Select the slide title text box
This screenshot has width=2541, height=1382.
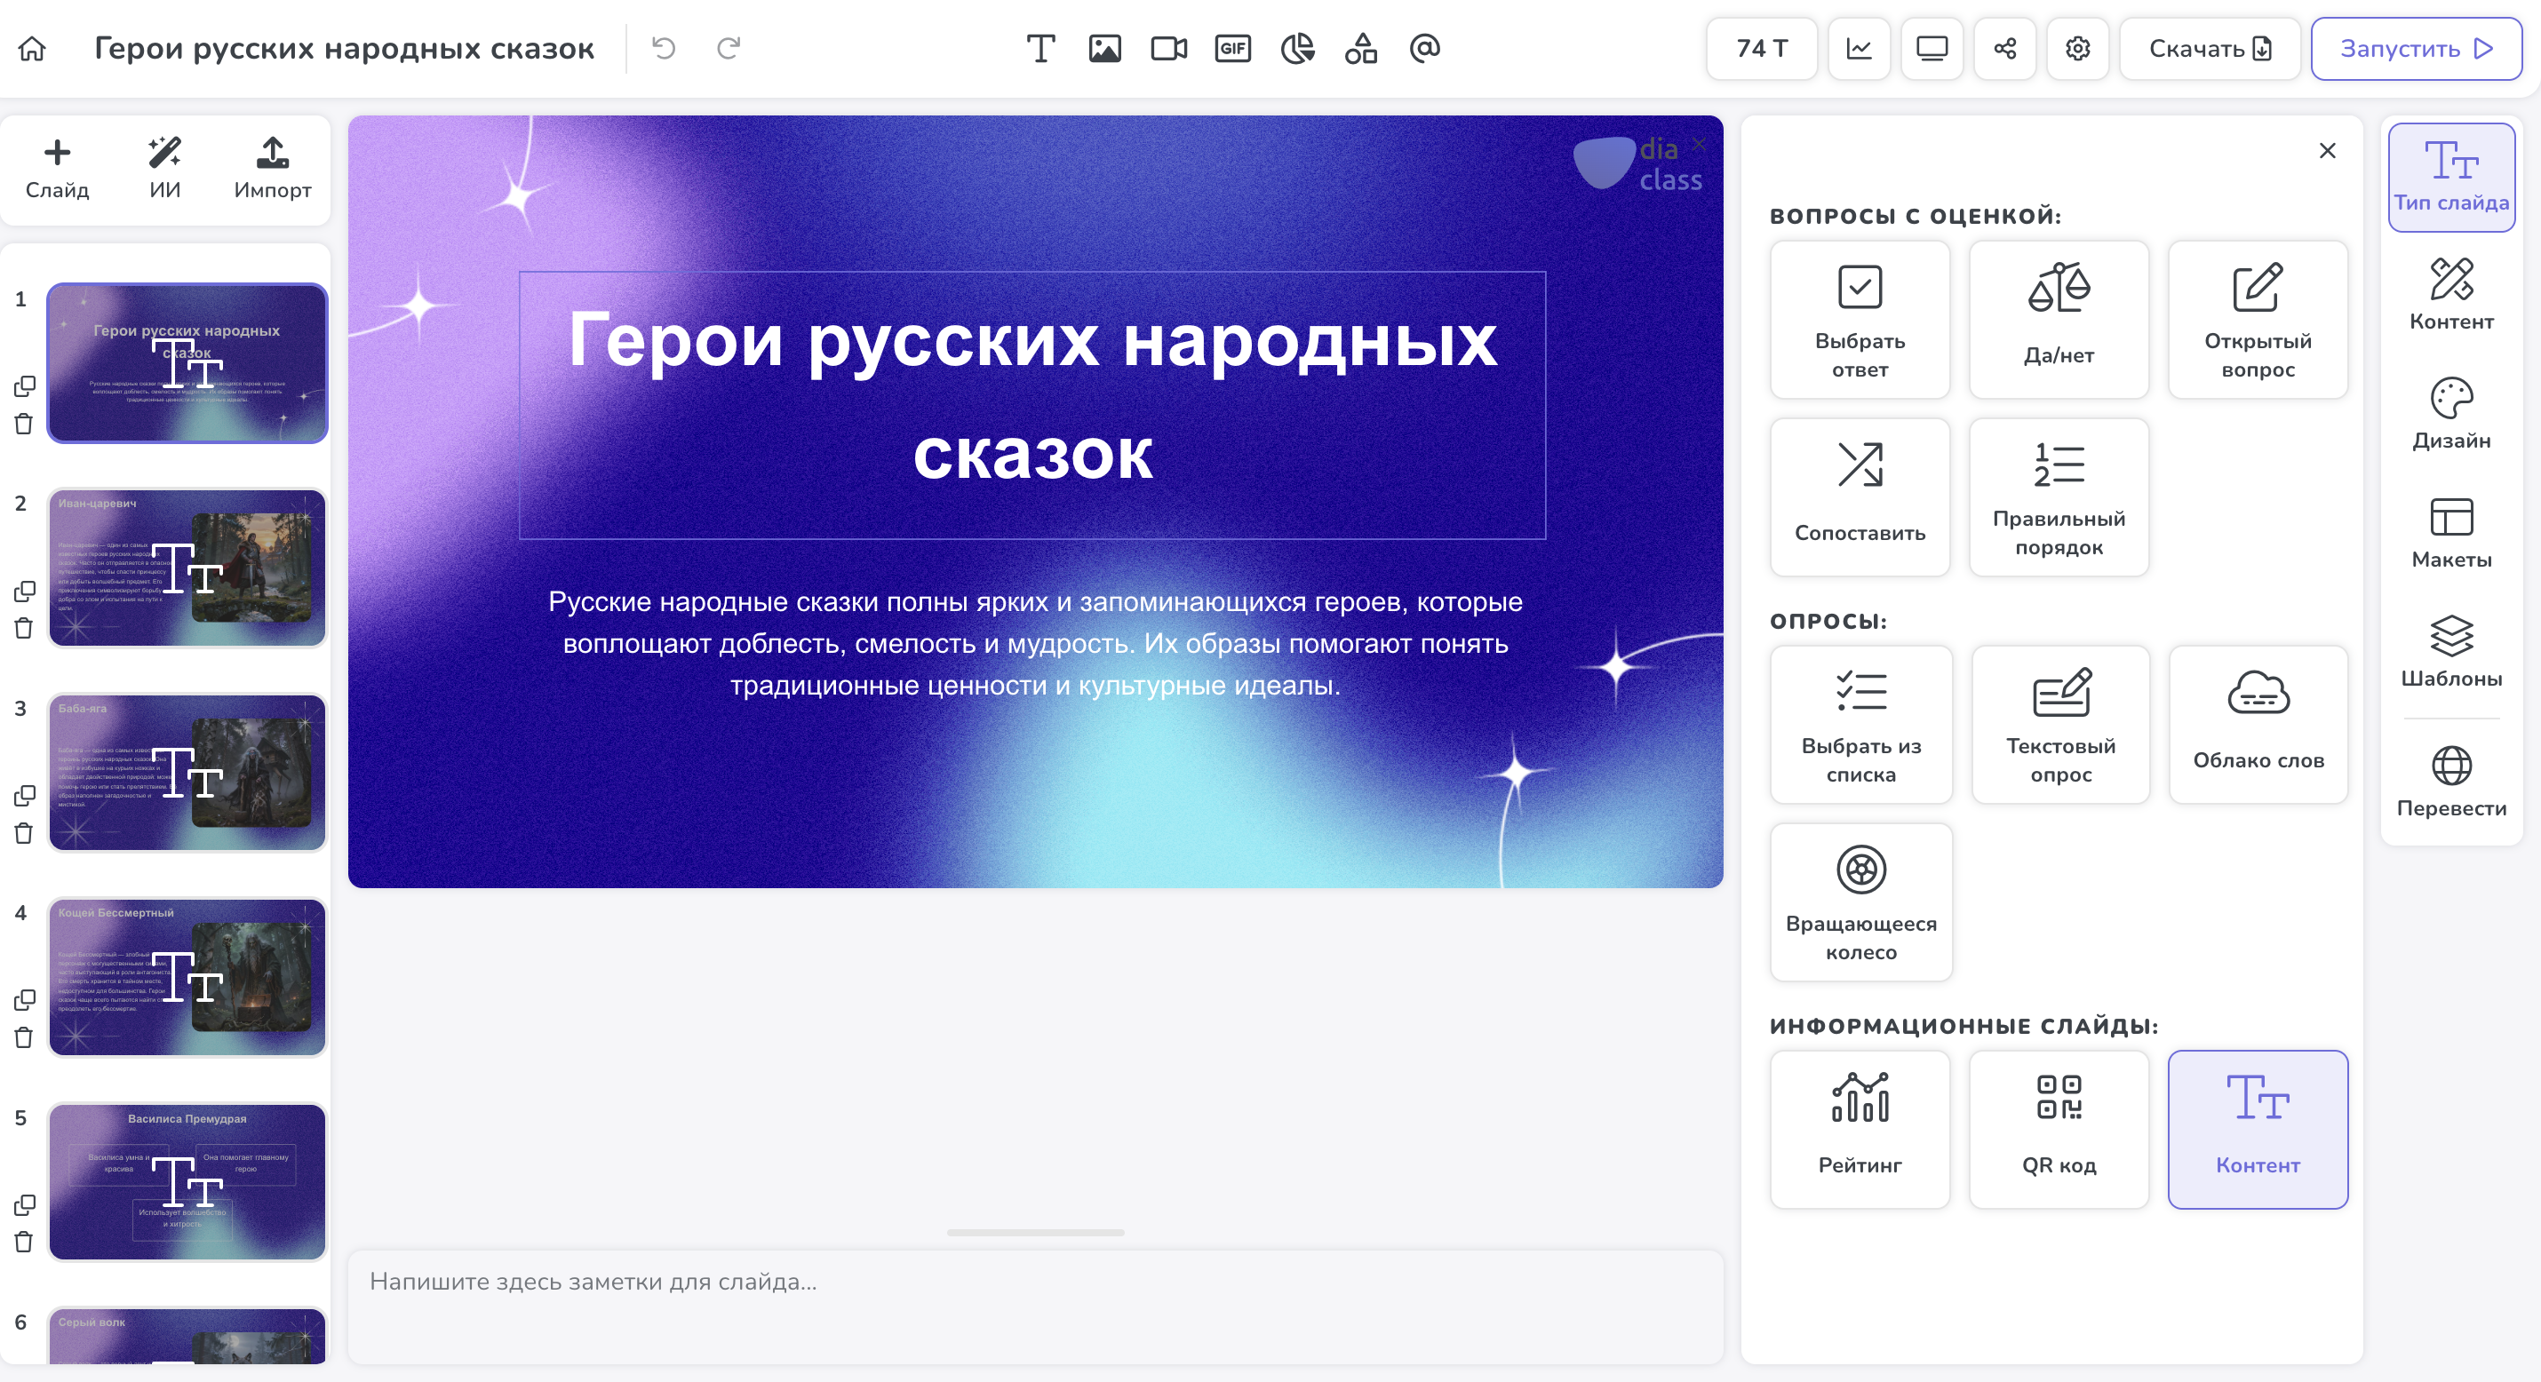(x=1032, y=405)
